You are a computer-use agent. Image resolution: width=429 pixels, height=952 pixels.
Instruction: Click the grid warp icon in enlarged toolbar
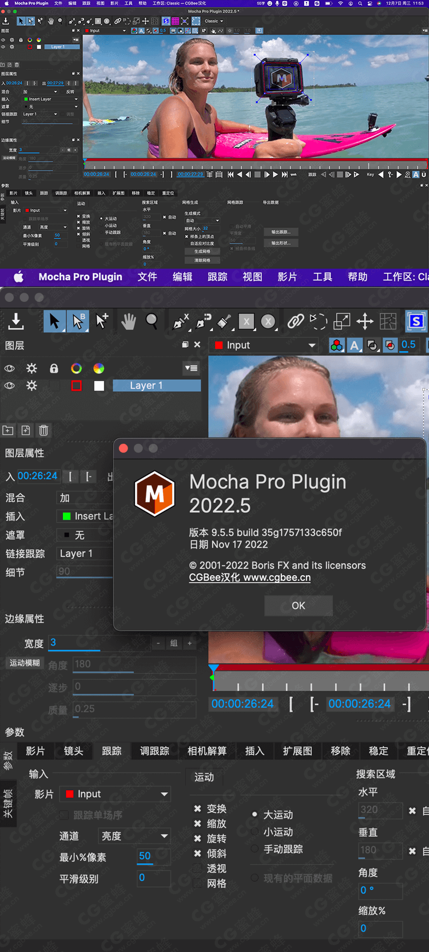pos(388,321)
